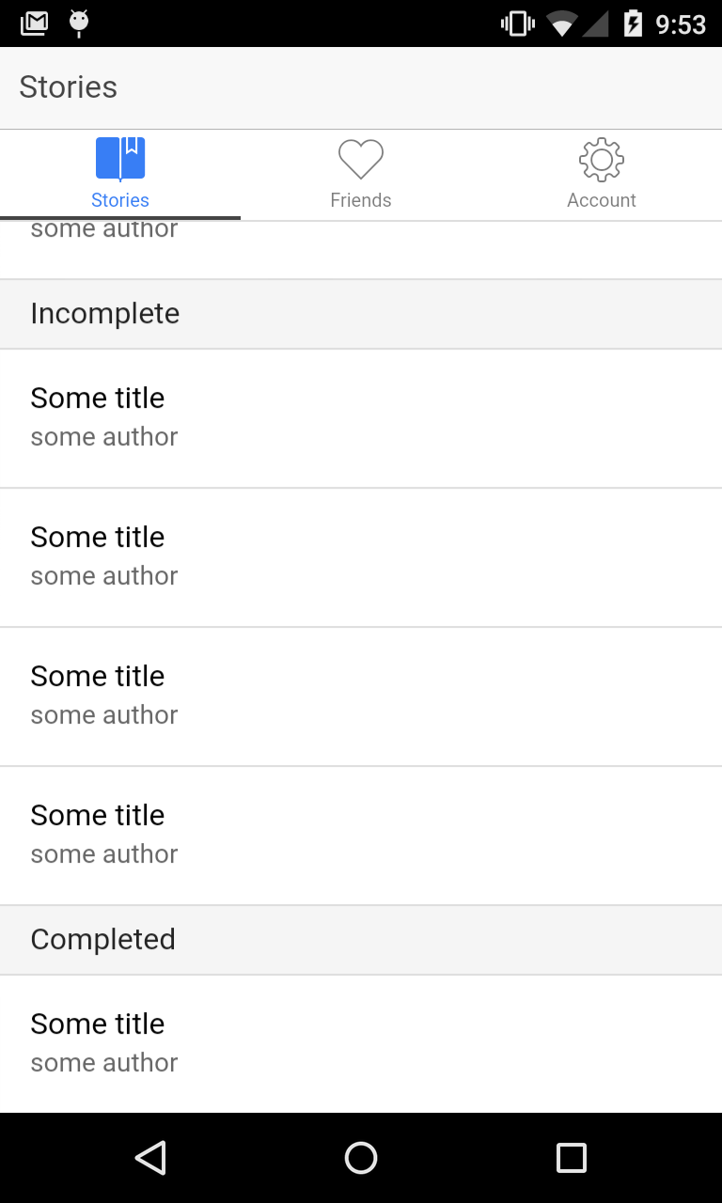Tap the Wi-Fi status icon
This screenshot has height=1203, width=722.
pyautogui.click(x=561, y=23)
